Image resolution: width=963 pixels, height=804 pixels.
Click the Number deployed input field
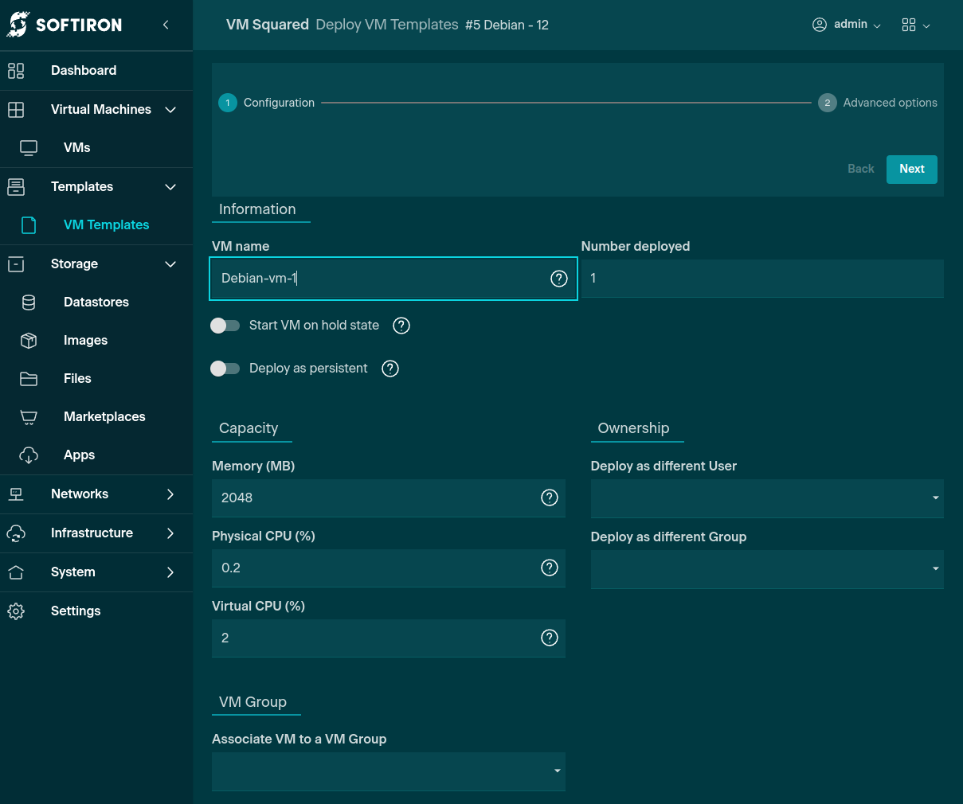pos(762,279)
